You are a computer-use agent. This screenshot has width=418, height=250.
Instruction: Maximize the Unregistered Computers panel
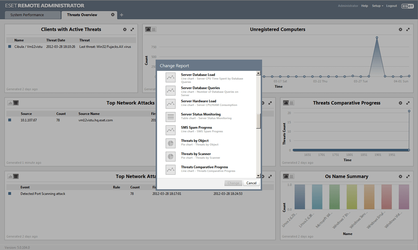click(x=408, y=30)
